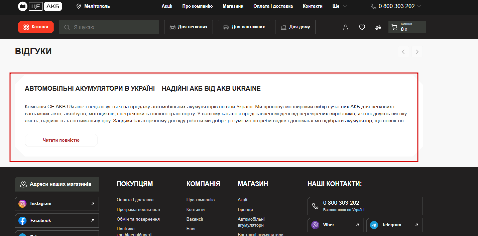Focus the Я шукаю search field
478x236 pixels.
[109, 27]
